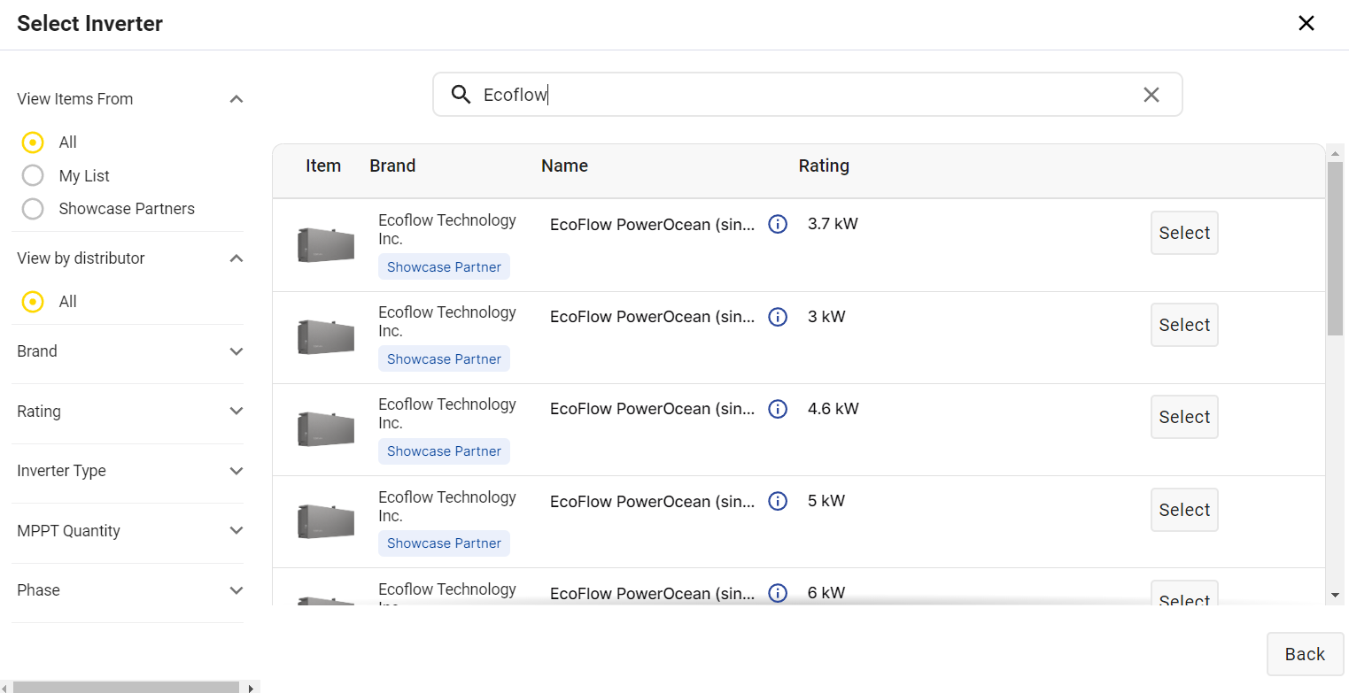Click Showcase Partner badge in 5 kW row
Image resolution: width=1349 pixels, height=693 pixels.
coord(444,543)
